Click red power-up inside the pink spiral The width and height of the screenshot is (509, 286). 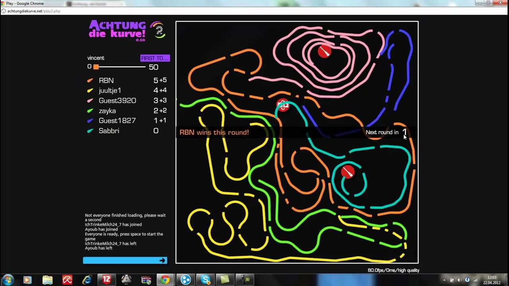(324, 52)
